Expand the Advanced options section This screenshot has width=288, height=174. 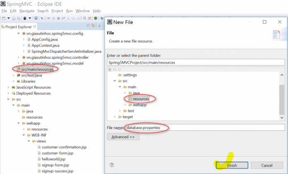pyautogui.click(x=122, y=137)
